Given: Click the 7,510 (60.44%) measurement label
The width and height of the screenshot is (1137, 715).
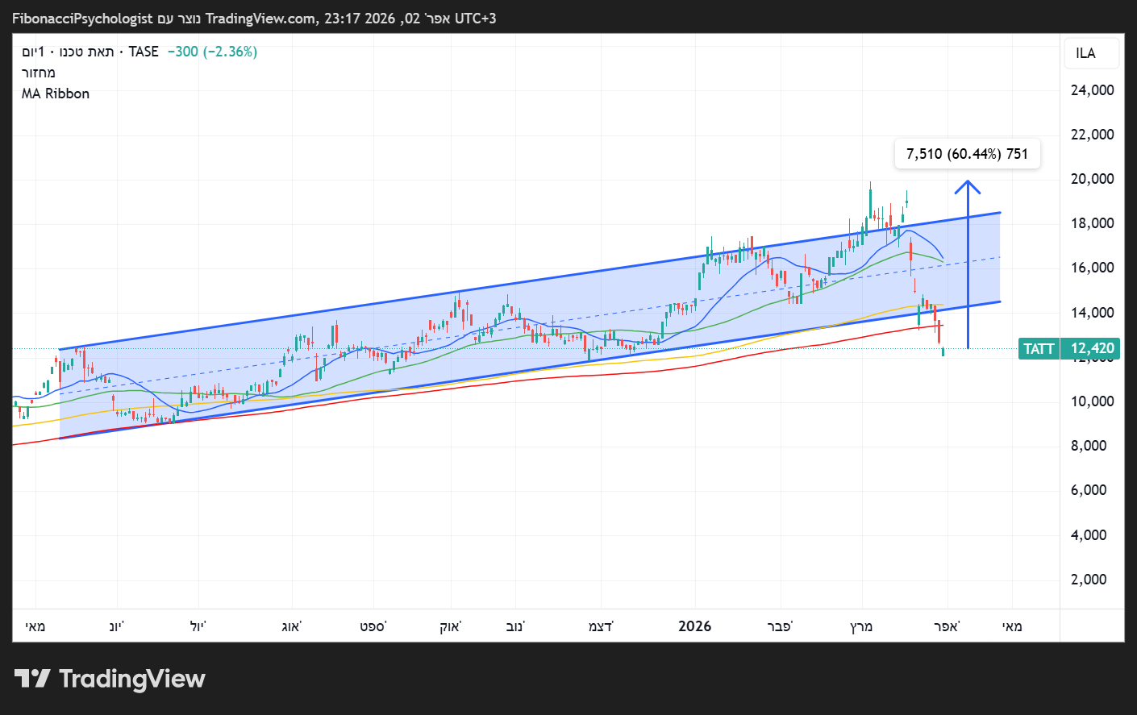Looking at the screenshot, I should coord(967,153).
